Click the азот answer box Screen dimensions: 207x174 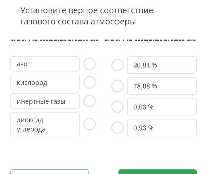coord(45,64)
